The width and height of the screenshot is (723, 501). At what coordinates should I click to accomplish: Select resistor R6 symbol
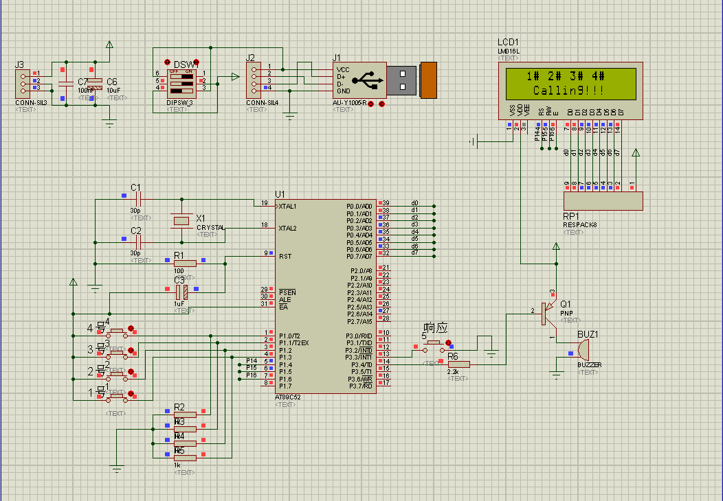click(459, 364)
